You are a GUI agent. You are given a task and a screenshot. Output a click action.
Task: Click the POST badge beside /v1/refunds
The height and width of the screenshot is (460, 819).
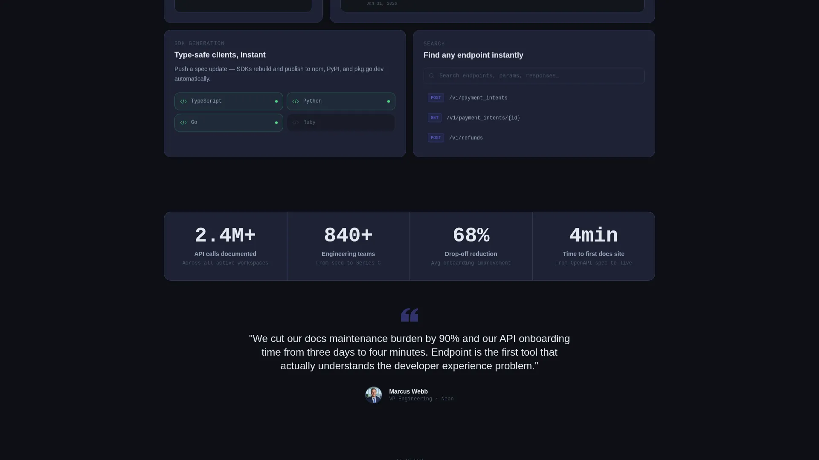[x=436, y=138]
